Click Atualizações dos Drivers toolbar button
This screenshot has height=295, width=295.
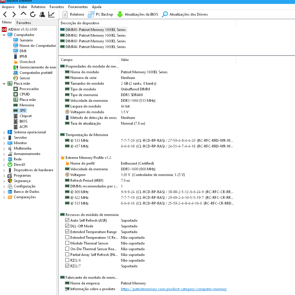click(x=185, y=14)
